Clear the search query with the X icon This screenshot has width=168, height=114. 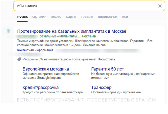pyautogui.click(x=160, y=6)
